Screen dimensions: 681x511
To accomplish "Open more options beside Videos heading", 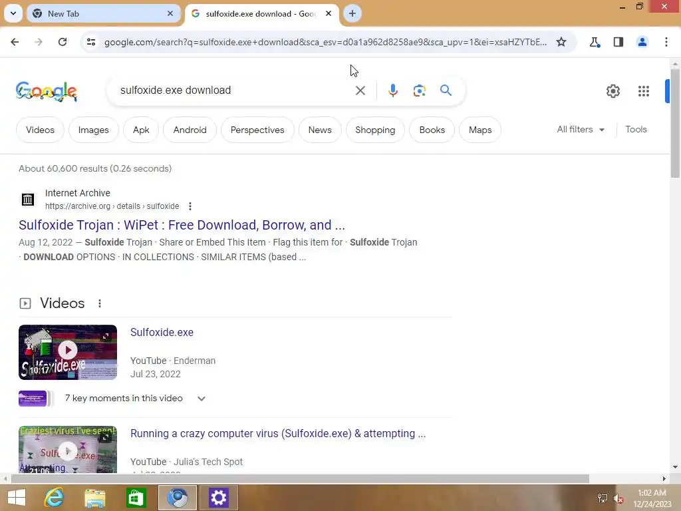I will coord(100,303).
